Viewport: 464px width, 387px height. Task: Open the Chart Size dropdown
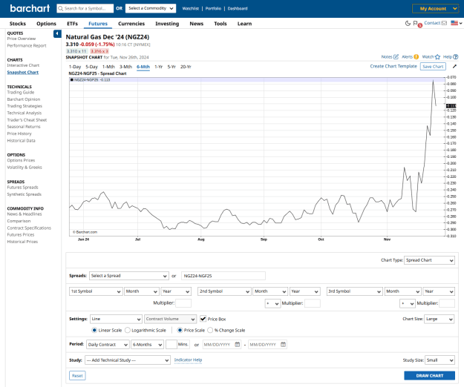[440, 319]
